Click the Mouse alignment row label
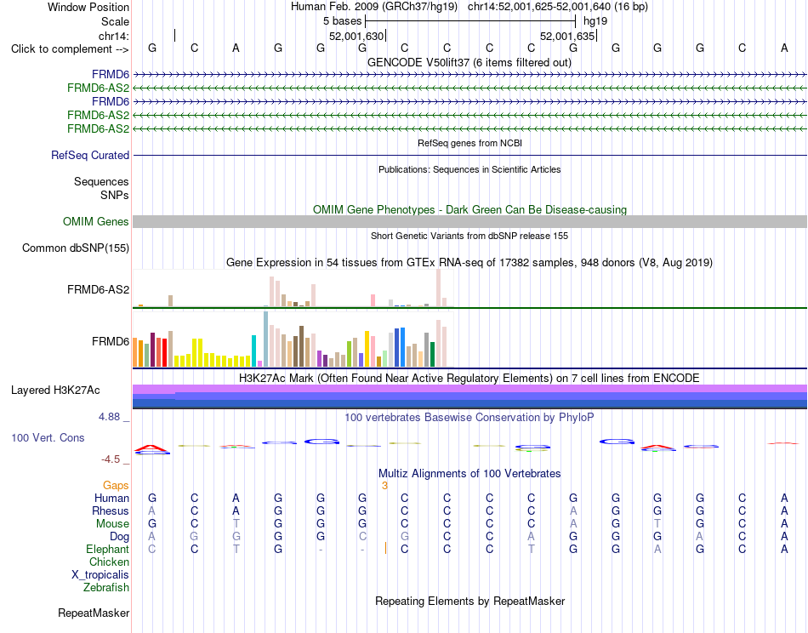The height and width of the screenshot is (633, 808). click(x=112, y=524)
